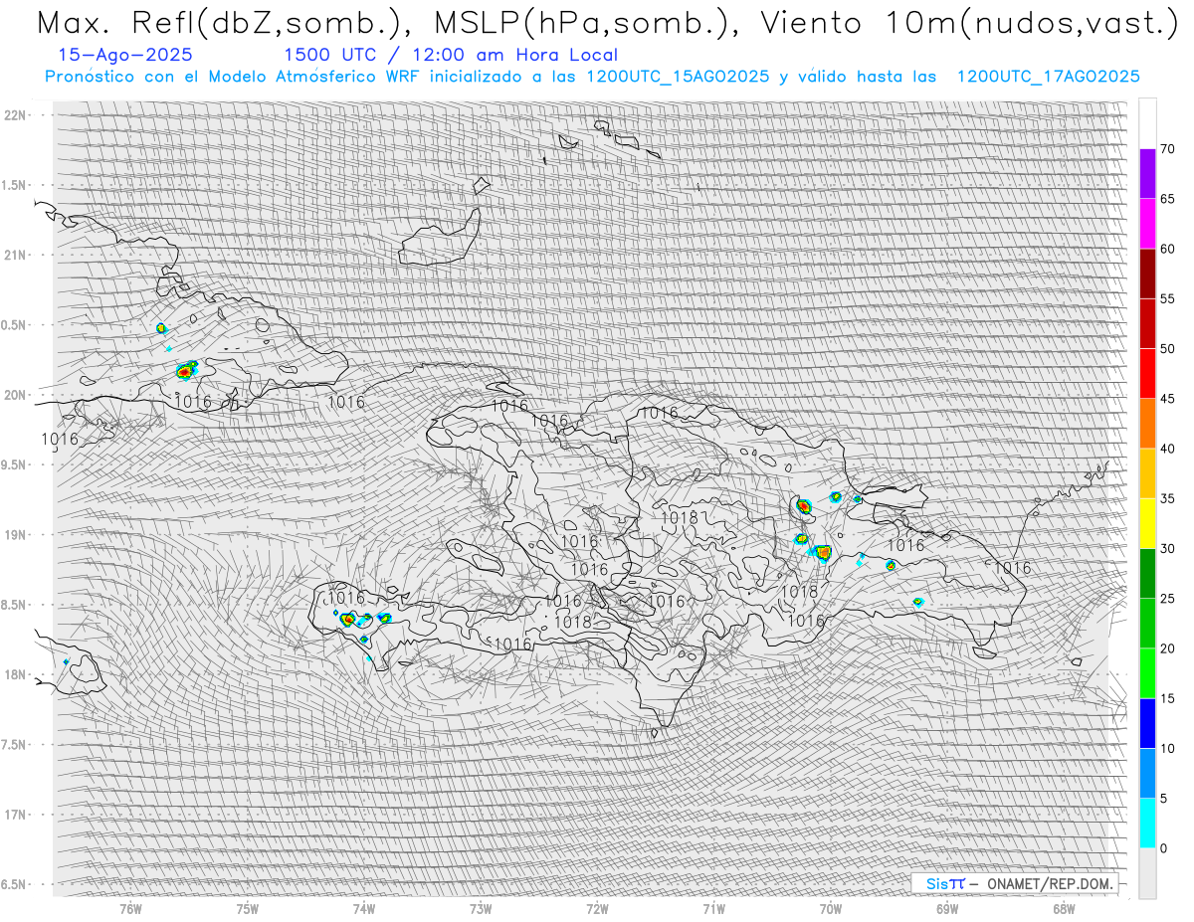Screen dimensions: 1194x922
Task: Click the dark blue 10-15 dBZ colorbar segment
Action: coord(1147,723)
